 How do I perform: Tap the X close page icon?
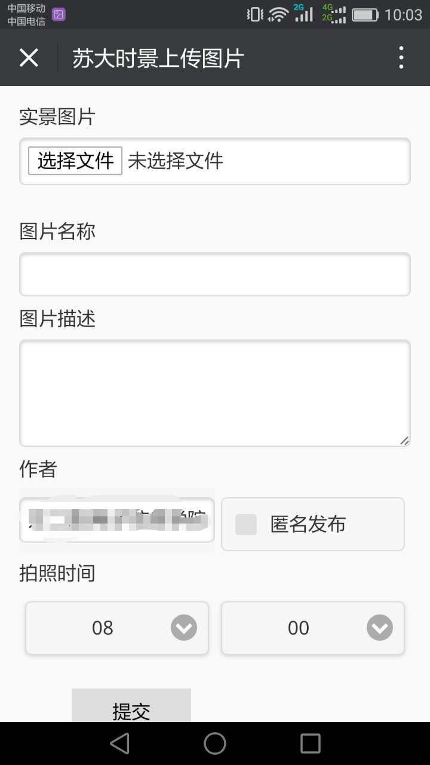coord(29,58)
